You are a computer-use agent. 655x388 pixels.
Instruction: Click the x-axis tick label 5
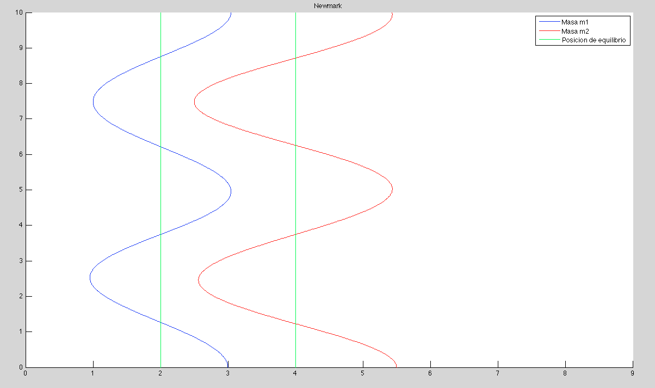coord(363,374)
